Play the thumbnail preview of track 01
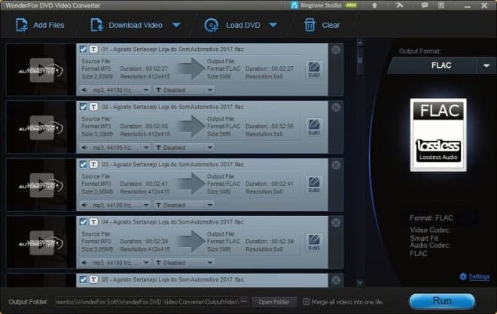The width and height of the screenshot is (497, 314). coord(41,70)
